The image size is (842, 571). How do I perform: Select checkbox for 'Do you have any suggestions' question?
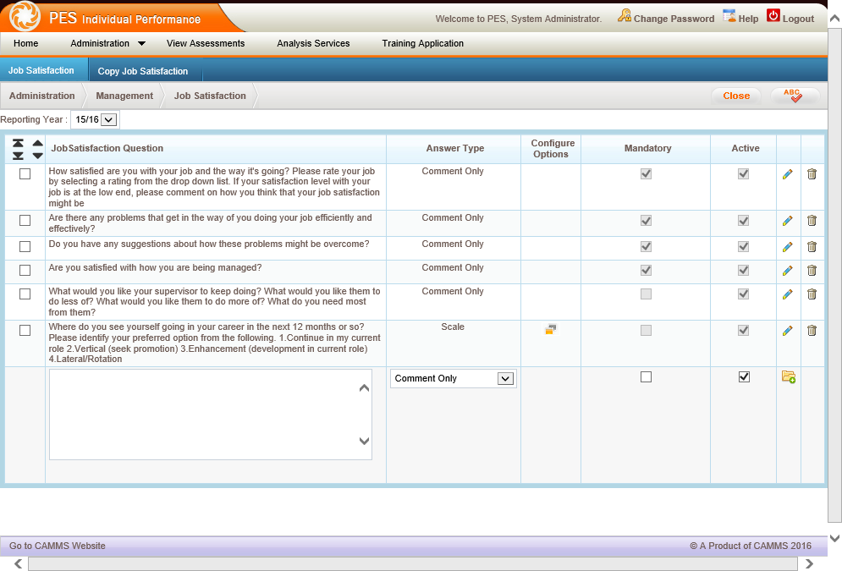pyautogui.click(x=25, y=246)
